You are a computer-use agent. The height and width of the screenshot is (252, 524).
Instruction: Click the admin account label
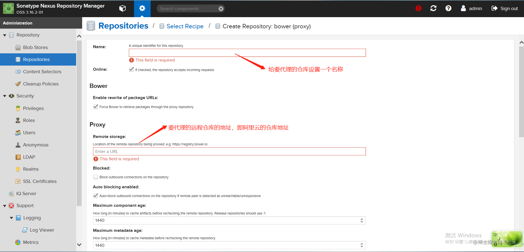(475, 8)
